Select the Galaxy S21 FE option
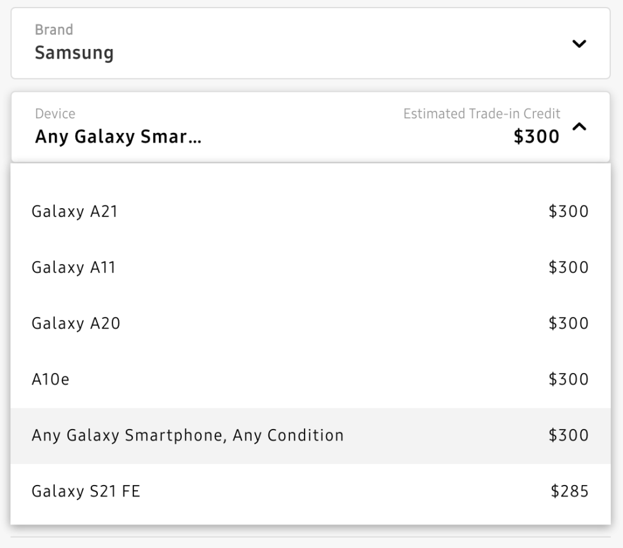Viewport: 623px width, 548px height. point(86,491)
